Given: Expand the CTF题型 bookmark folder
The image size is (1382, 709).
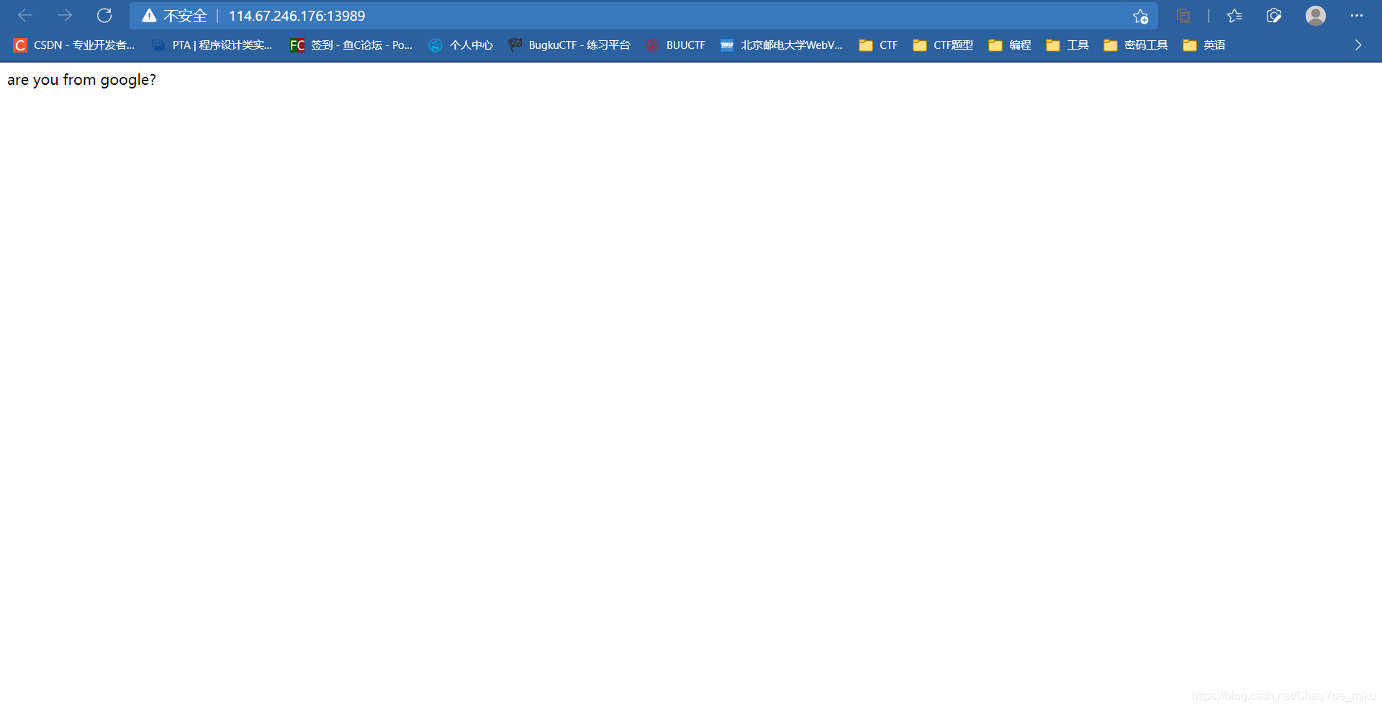Looking at the screenshot, I should [943, 45].
